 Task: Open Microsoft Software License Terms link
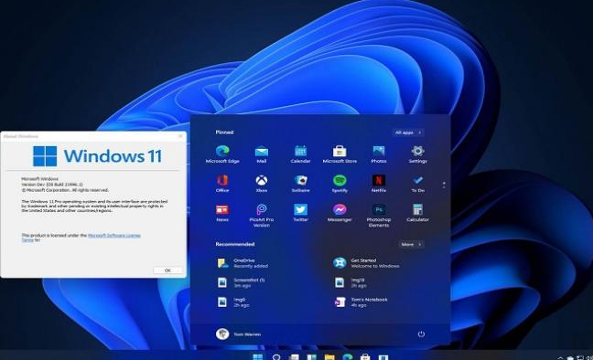tap(81, 238)
